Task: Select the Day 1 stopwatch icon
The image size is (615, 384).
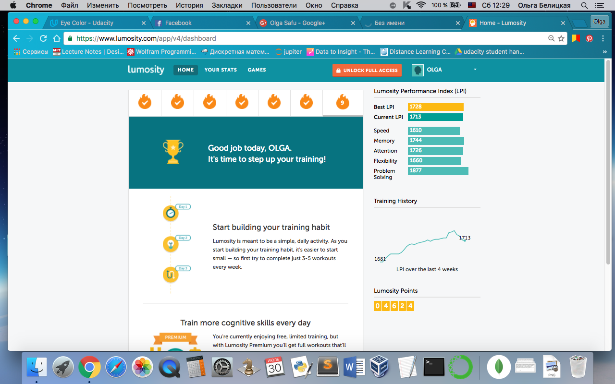Action: click(171, 213)
